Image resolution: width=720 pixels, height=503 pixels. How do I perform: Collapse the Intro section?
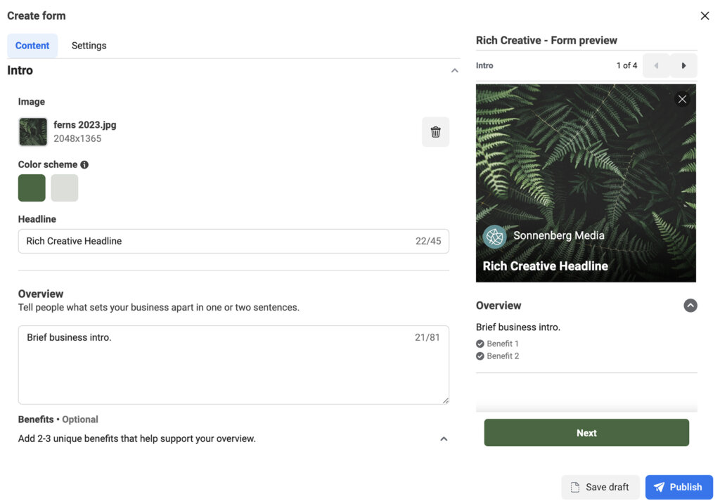pos(454,70)
